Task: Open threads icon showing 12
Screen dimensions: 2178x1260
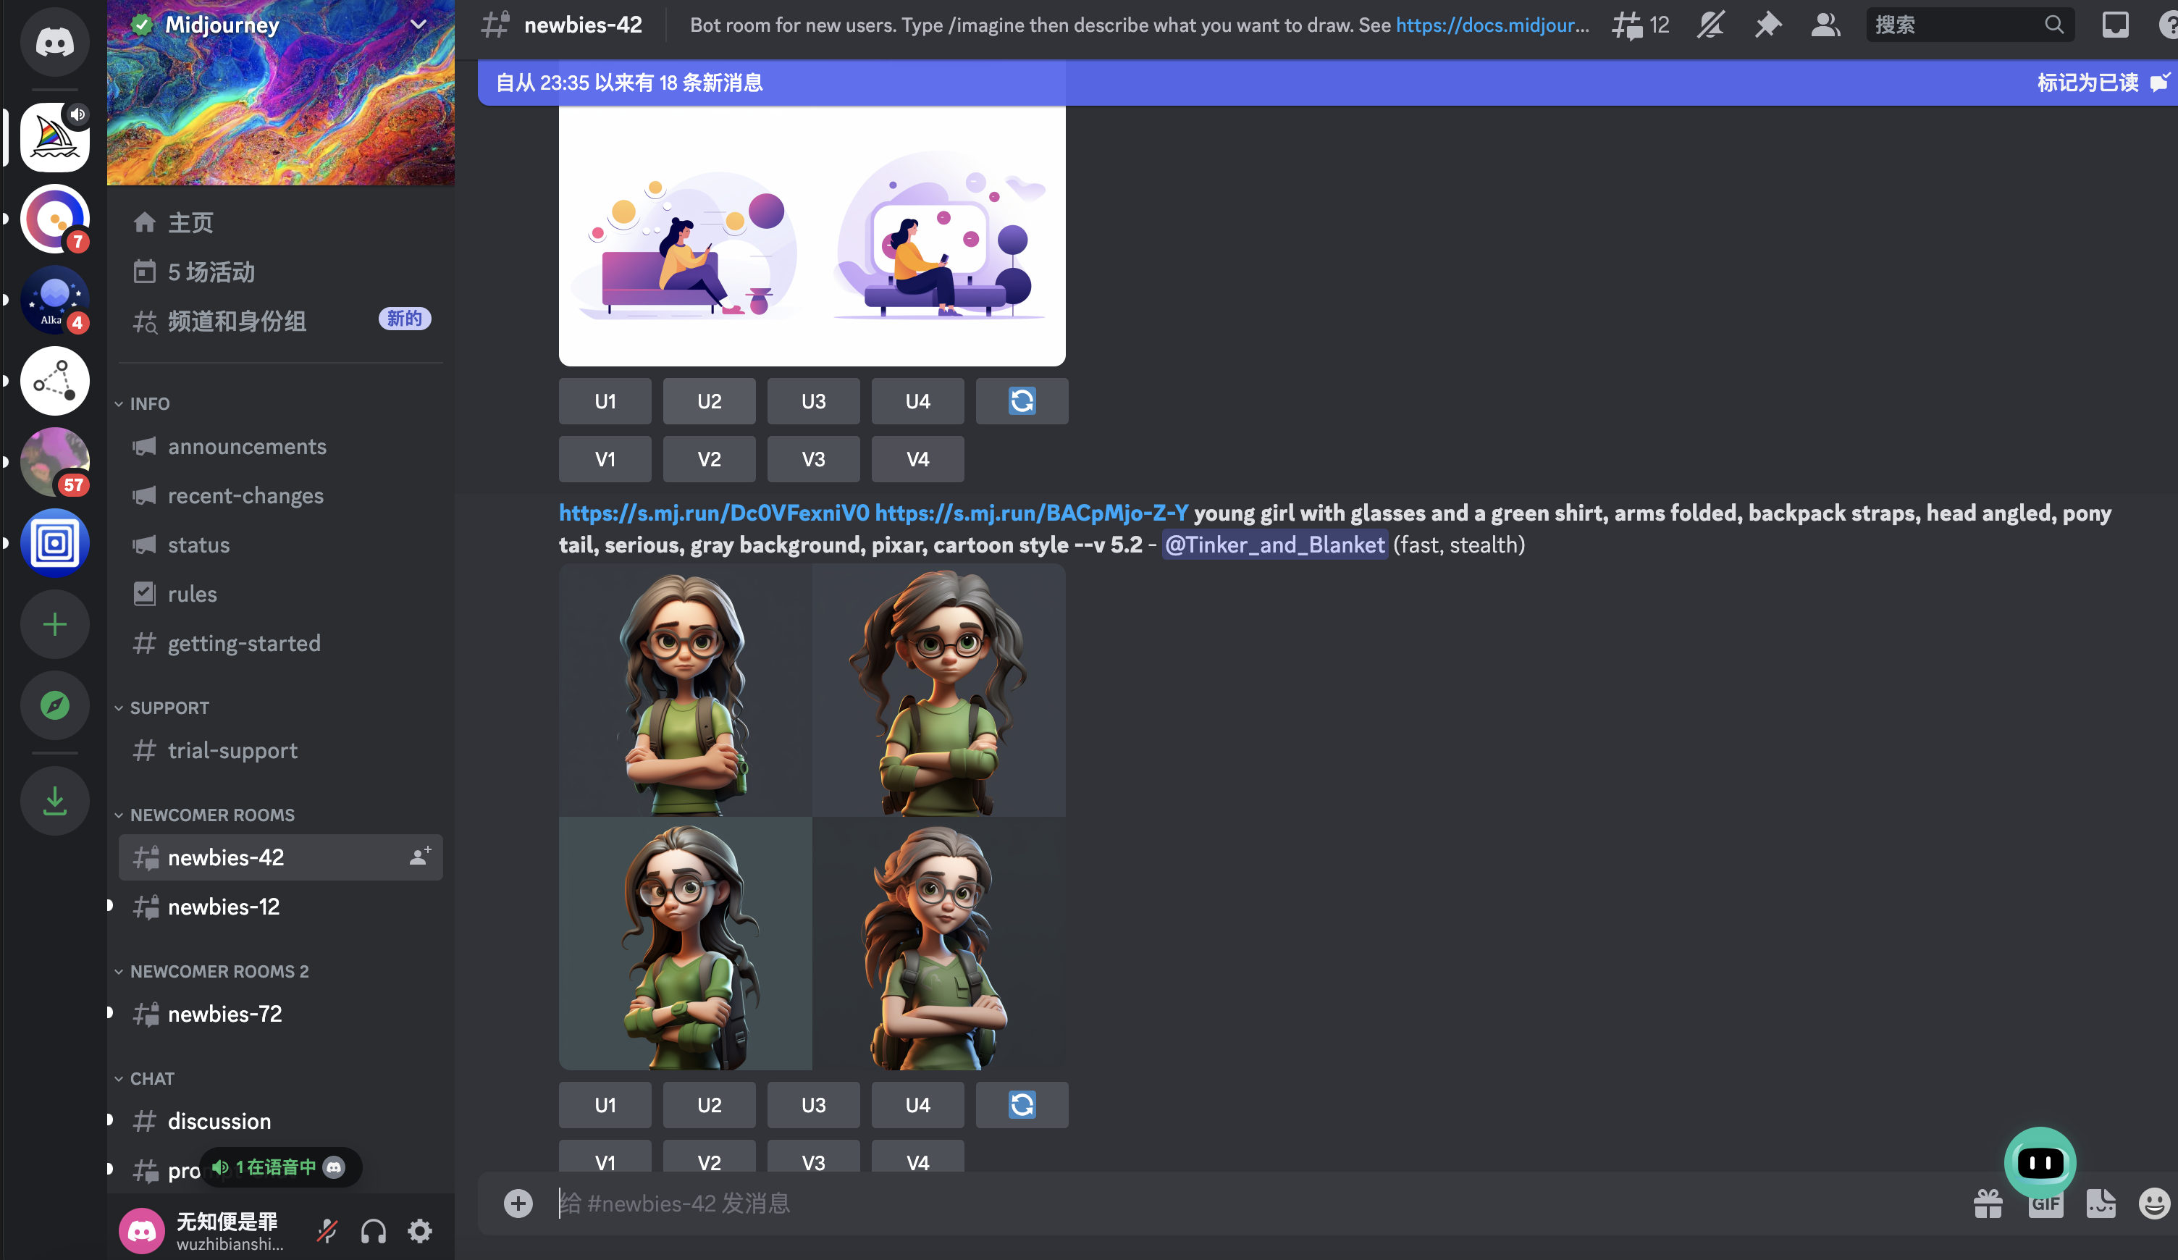Action: coord(1639,25)
